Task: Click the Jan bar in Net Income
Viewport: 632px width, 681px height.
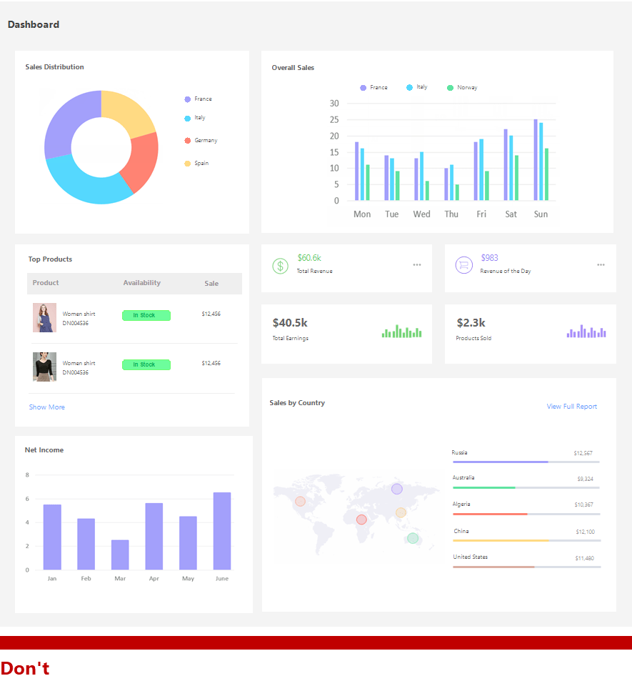Action: pos(52,537)
